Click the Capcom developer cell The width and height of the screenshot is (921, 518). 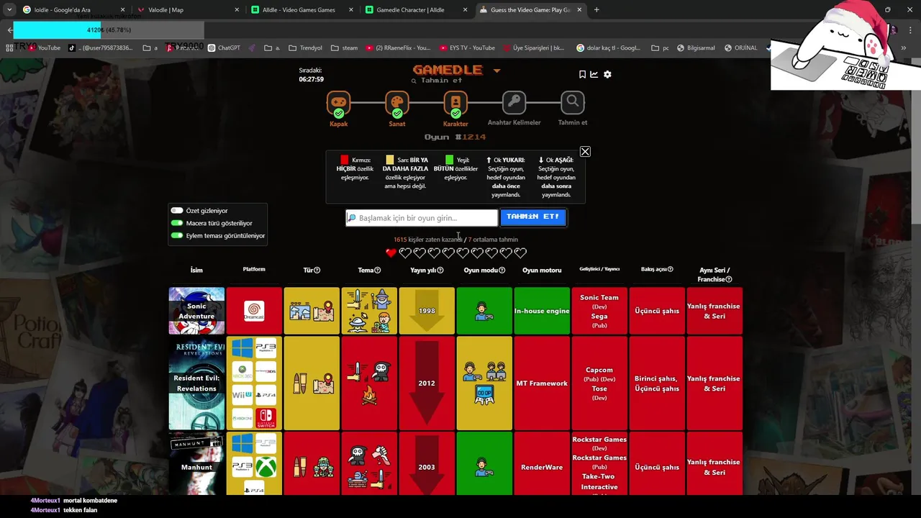click(599, 383)
